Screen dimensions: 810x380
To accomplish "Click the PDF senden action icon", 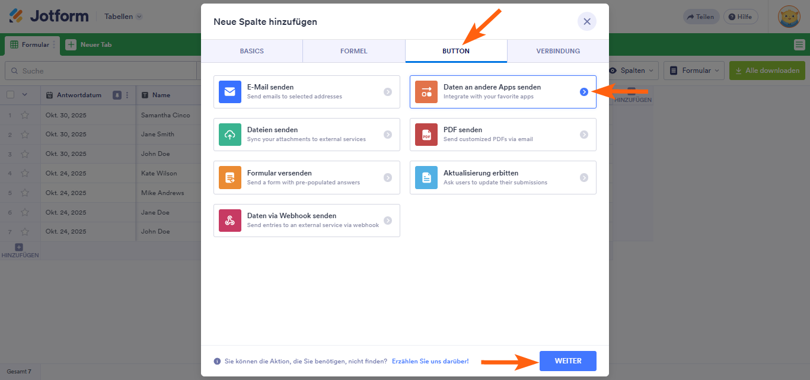I will point(425,134).
